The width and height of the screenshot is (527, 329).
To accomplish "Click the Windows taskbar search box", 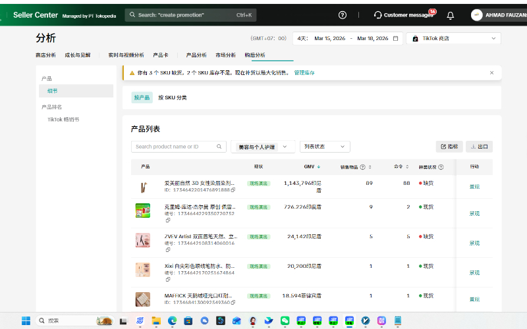I will [75, 320].
